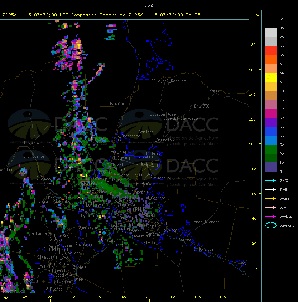Image resolution: width=298 pixels, height=302 pixels.
Task: Click the purple-gray 5 dBZ color swatch
Action: point(271,167)
